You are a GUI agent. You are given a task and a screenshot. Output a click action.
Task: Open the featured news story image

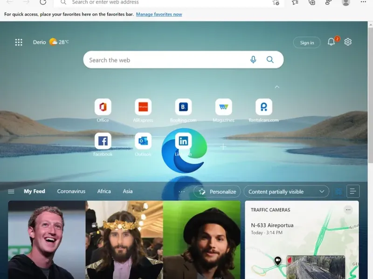[124, 240]
